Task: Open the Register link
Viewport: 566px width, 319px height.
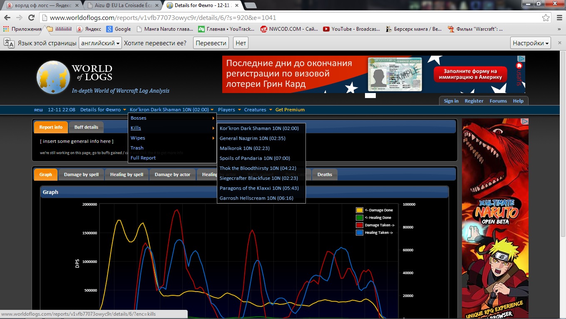Action: (474, 101)
